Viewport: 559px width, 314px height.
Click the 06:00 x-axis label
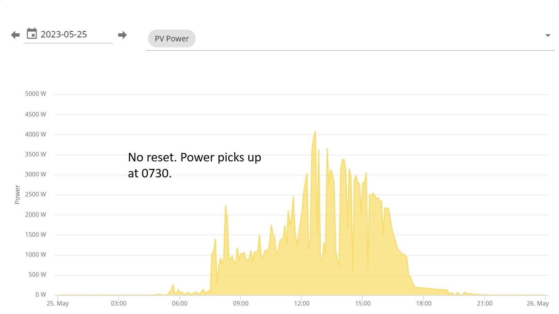coord(179,303)
